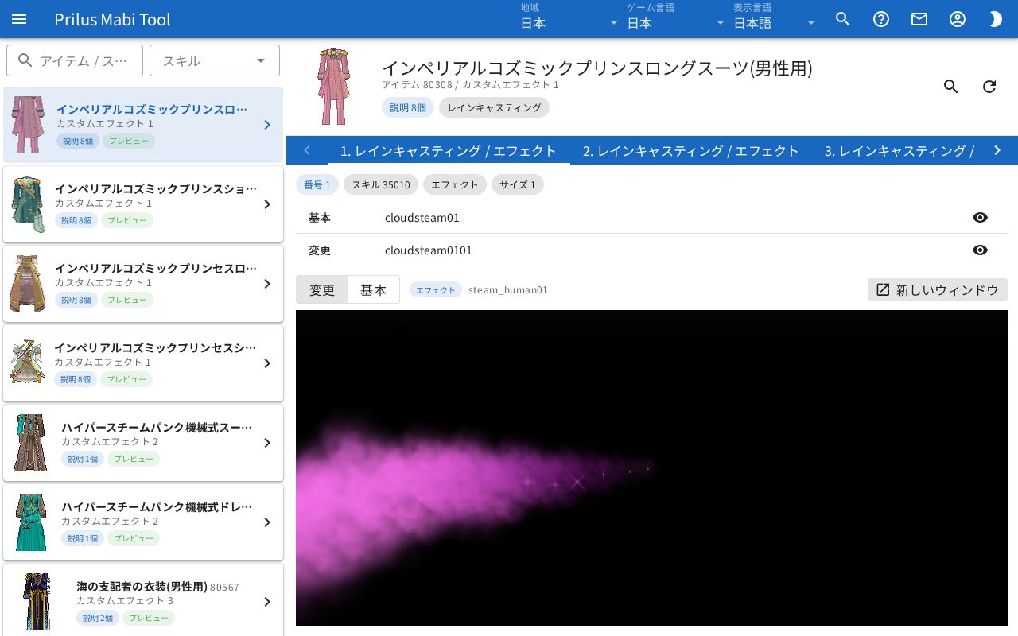1018x636 pixels.
Task: Open chevron for ハイパースチームパンク機械式スー… item
Action: click(x=267, y=443)
